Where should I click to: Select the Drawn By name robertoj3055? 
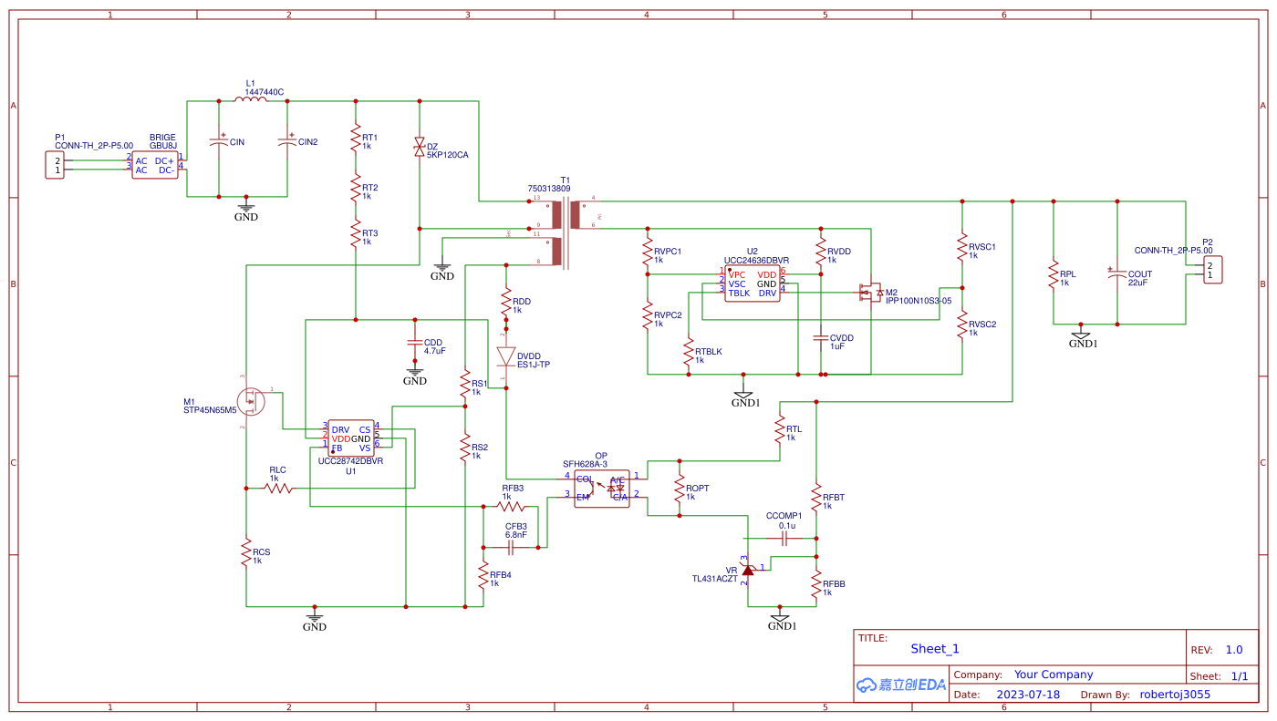[x=1174, y=694]
